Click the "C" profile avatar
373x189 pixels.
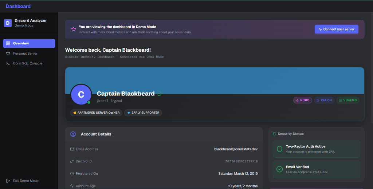click(81, 94)
